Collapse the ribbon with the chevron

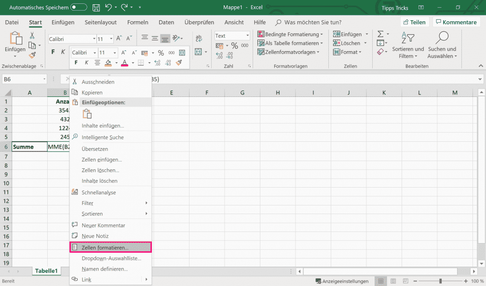(480, 66)
